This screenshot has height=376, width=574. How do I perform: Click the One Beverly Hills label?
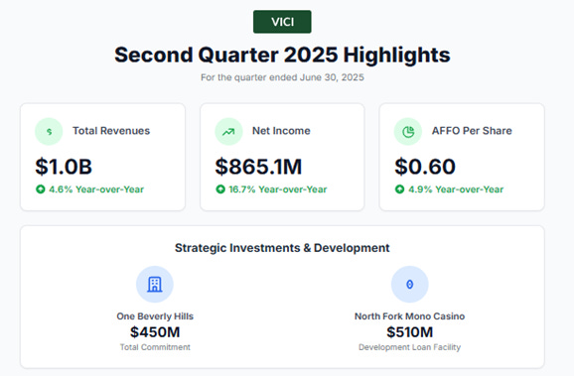pos(155,316)
